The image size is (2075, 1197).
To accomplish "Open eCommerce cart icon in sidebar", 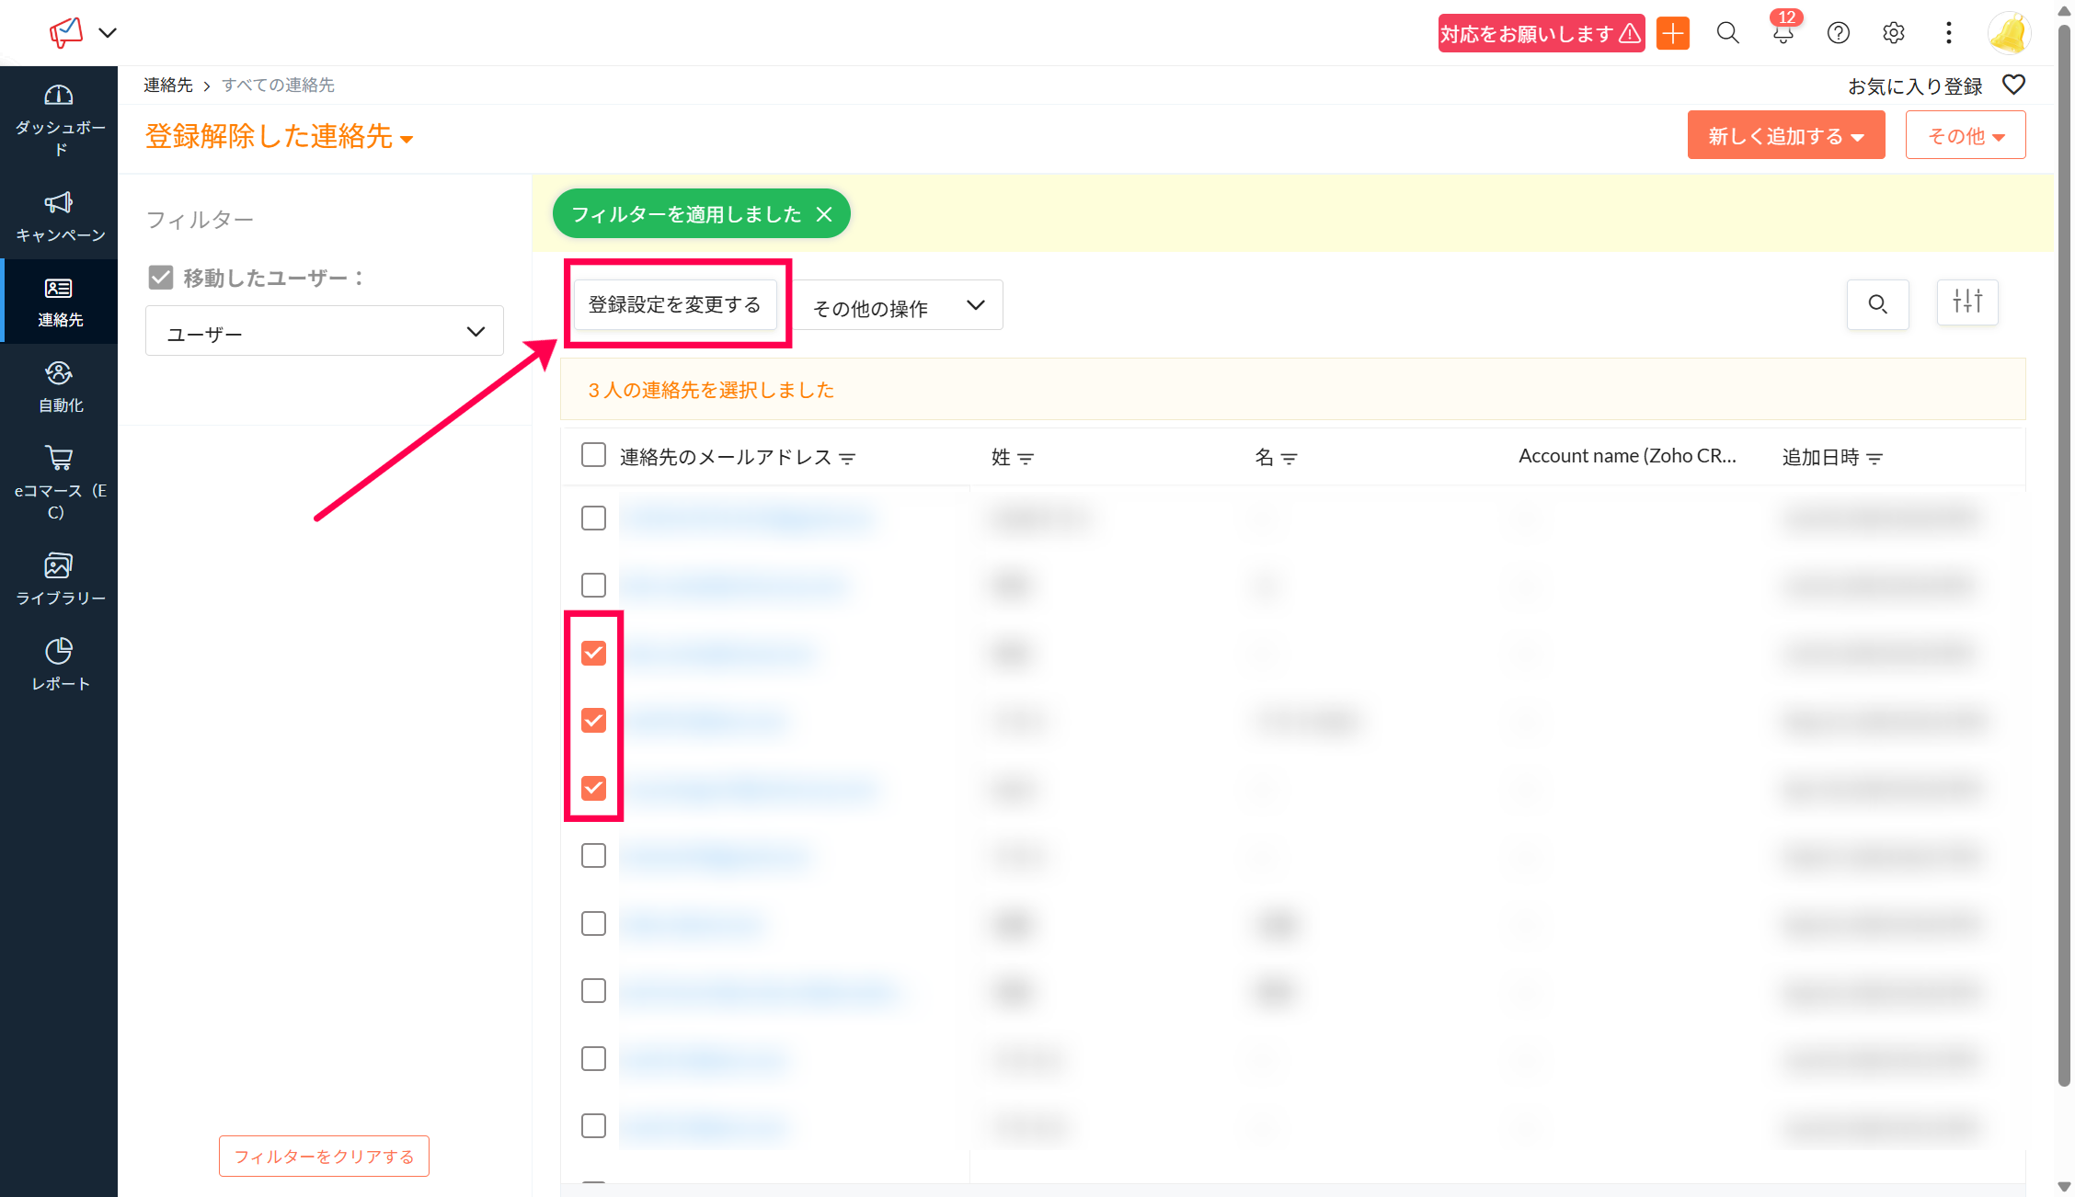I will point(59,458).
